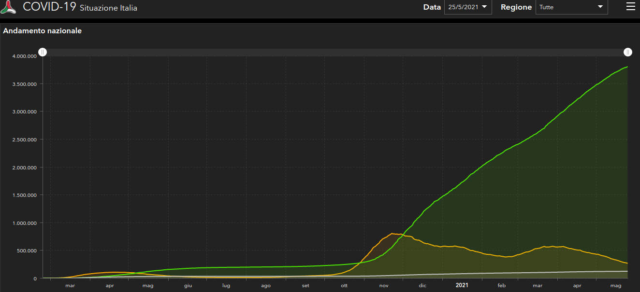Click the 2021 year marker on the timeline
Viewport: 640px width, 292px height.
tap(462, 285)
